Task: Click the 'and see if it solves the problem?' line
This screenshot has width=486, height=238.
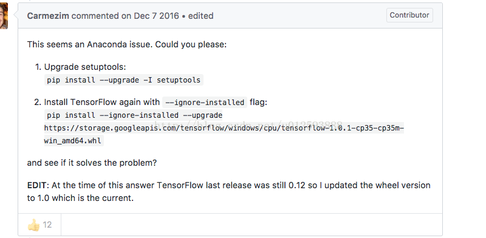Action: point(92,163)
